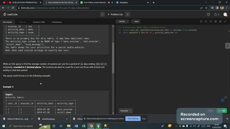Switch to the Templates browser tab

(132, 3)
